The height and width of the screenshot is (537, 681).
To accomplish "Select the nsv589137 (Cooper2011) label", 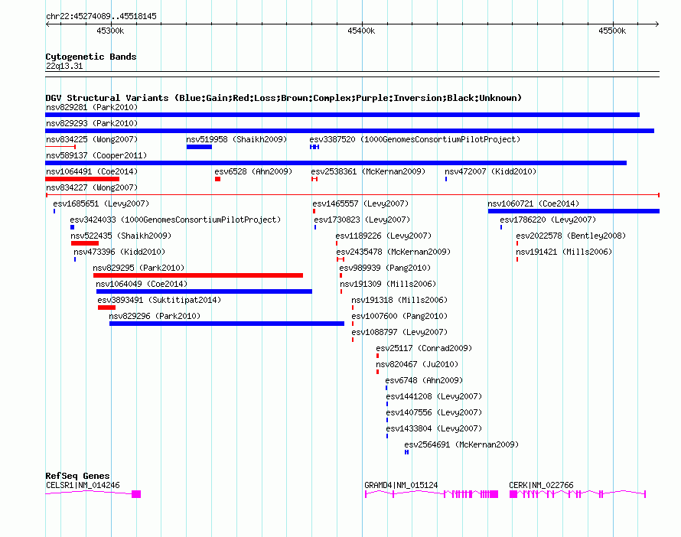I will tap(96, 155).
